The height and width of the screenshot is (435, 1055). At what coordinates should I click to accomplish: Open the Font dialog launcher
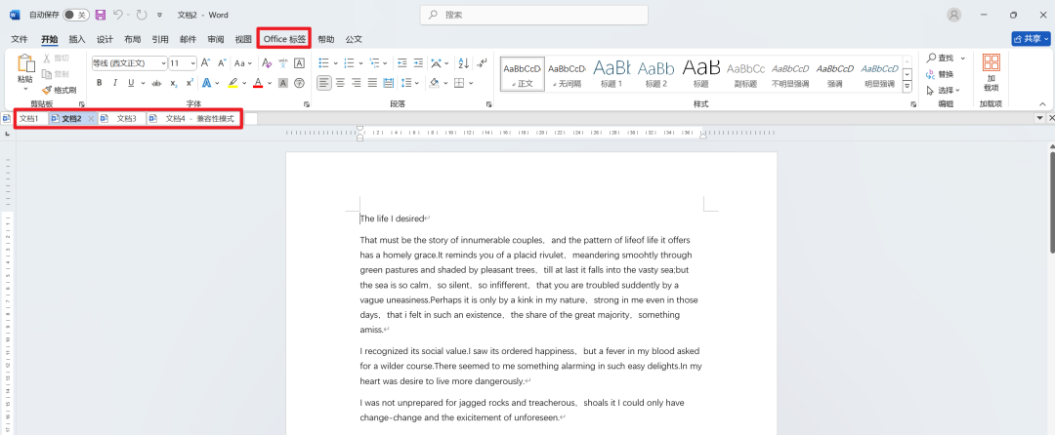coord(306,104)
